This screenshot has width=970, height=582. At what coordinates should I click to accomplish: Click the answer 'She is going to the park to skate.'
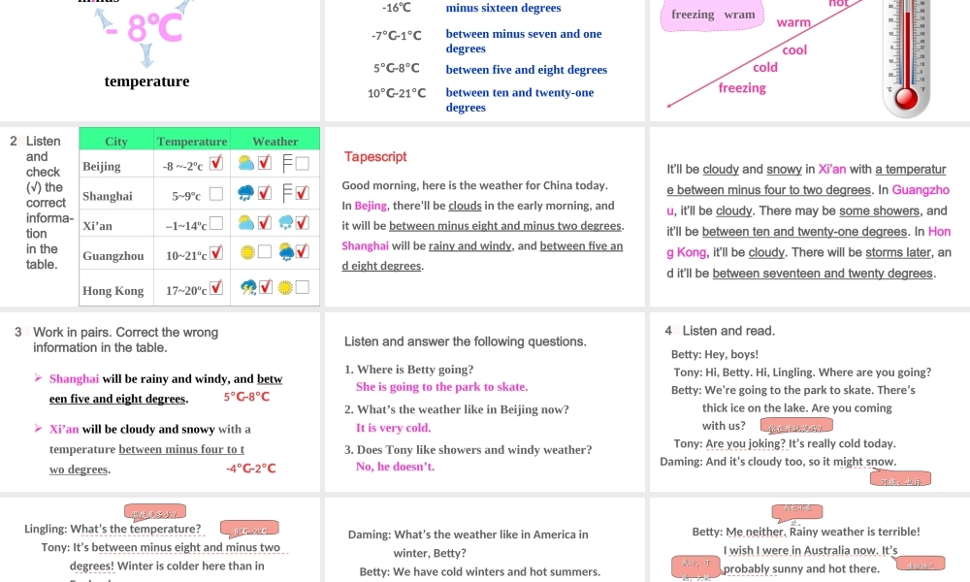point(441,387)
